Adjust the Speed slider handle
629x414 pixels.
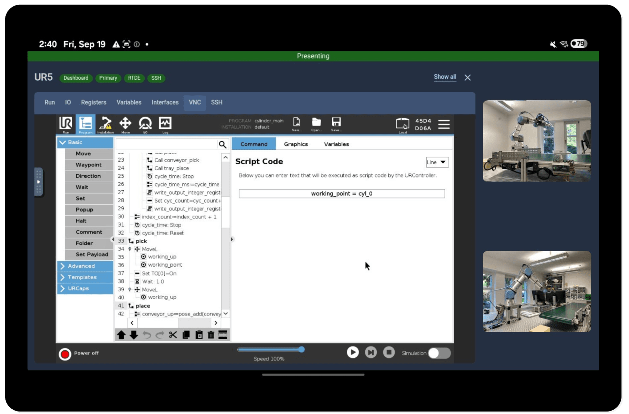(302, 349)
